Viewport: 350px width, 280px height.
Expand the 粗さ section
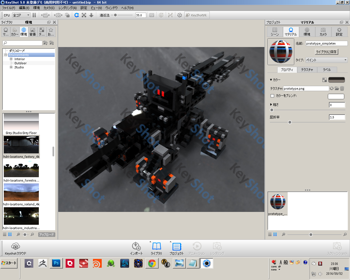(271, 104)
